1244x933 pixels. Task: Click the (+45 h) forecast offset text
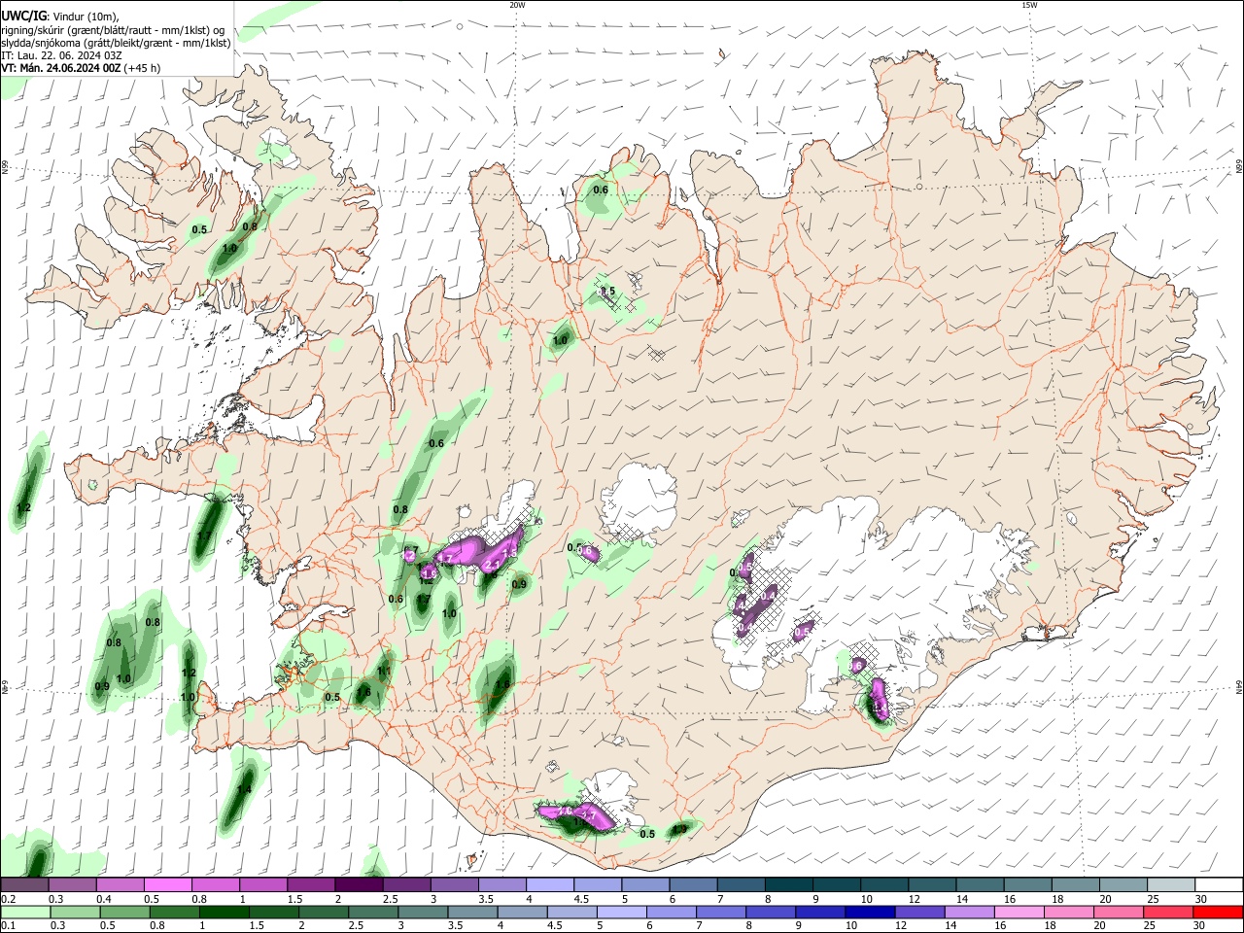pos(142,68)
